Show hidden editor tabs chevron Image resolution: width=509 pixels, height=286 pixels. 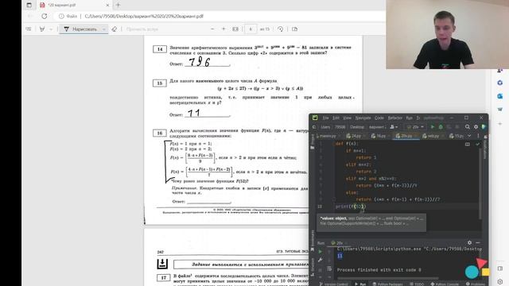469,136
